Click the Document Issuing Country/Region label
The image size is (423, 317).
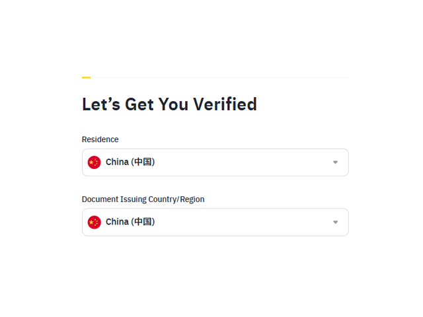[143, 199]
